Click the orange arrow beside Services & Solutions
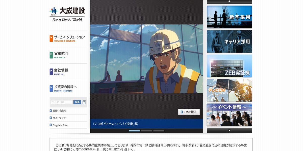The image size is (303, 151). [51, 39]
